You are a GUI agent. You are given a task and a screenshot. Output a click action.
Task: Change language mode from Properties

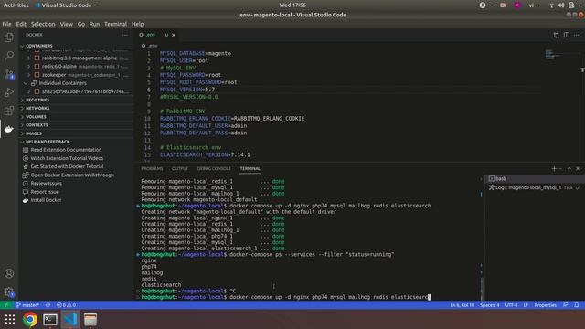[x=545, y=305]
